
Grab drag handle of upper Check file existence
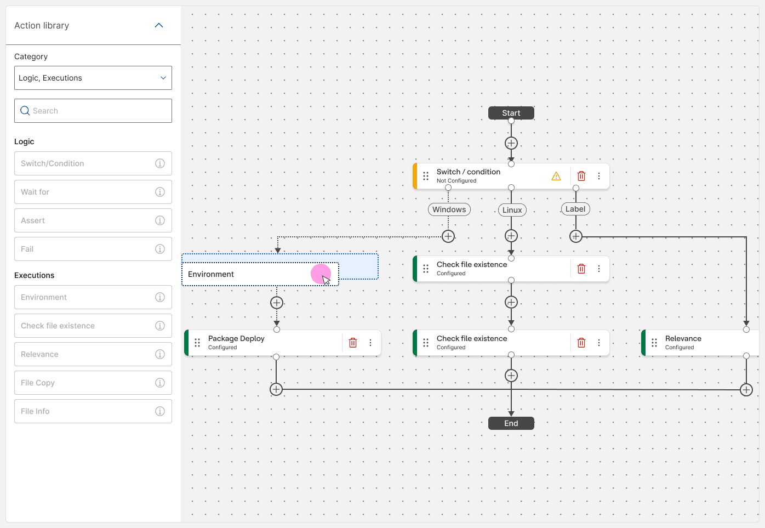[426, 269]
